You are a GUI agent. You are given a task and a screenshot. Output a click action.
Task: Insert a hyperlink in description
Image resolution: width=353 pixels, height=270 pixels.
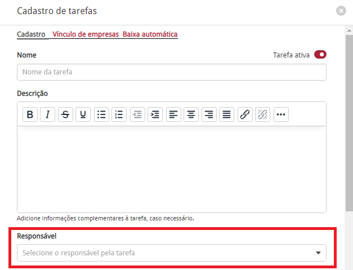coord(245,114)
